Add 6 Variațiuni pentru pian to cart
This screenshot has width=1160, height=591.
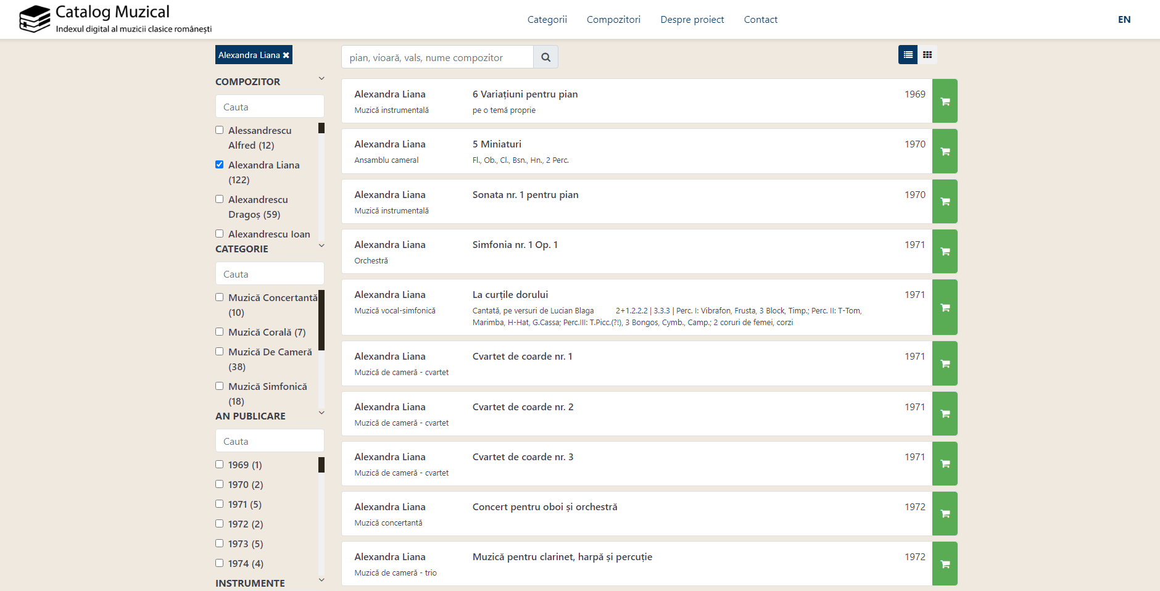click(944, 101)
